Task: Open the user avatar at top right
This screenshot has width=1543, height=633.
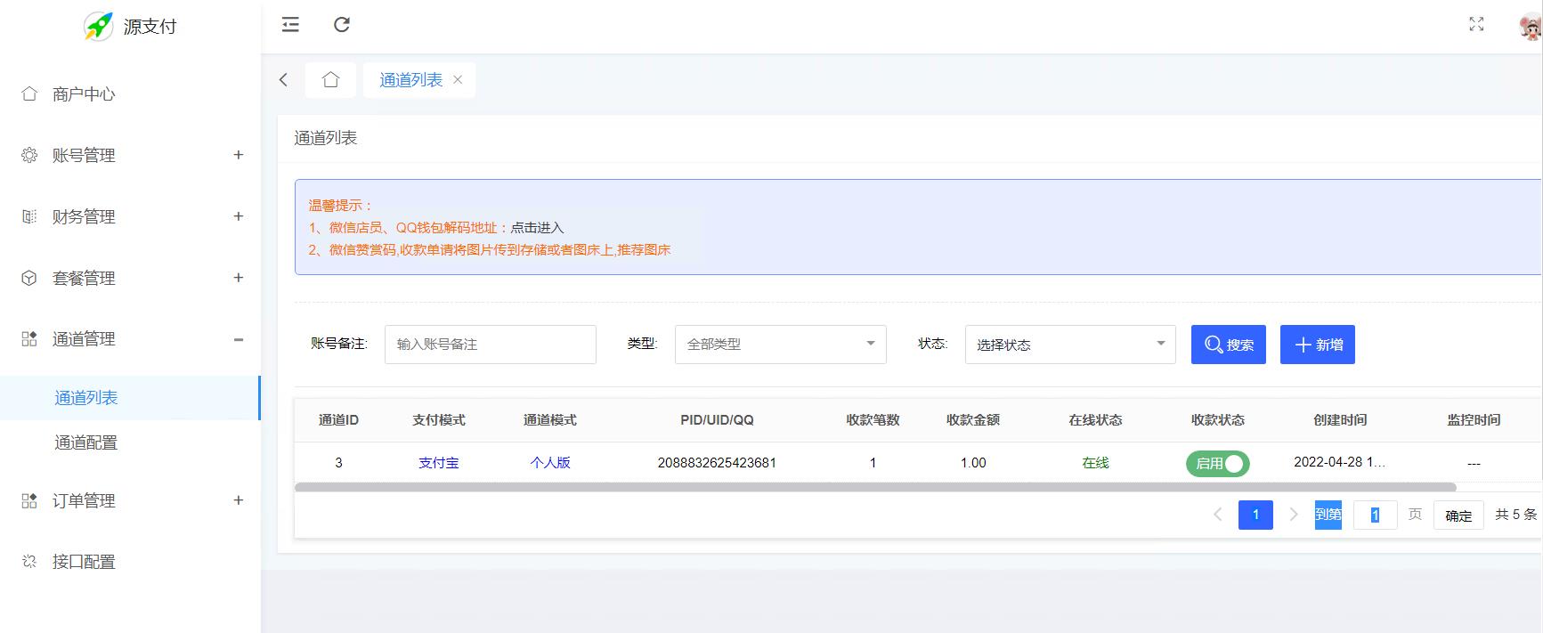Action: pos(1530,28)
